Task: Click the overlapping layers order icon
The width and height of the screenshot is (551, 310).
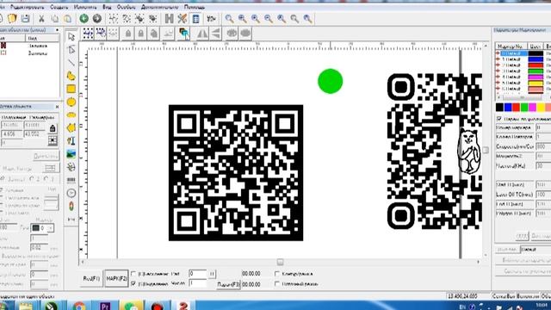Action: tap(183, 34)
